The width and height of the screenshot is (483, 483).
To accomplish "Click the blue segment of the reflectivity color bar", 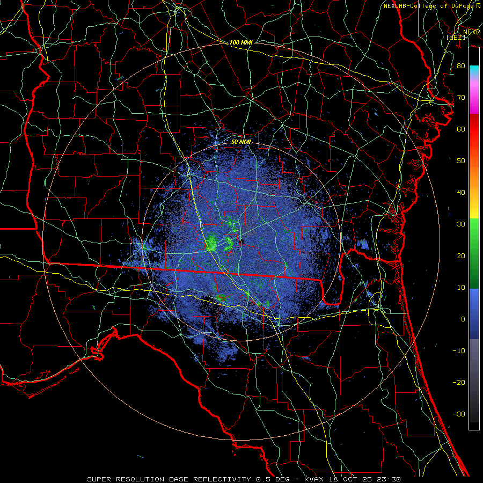I will [x=474, y=314].
